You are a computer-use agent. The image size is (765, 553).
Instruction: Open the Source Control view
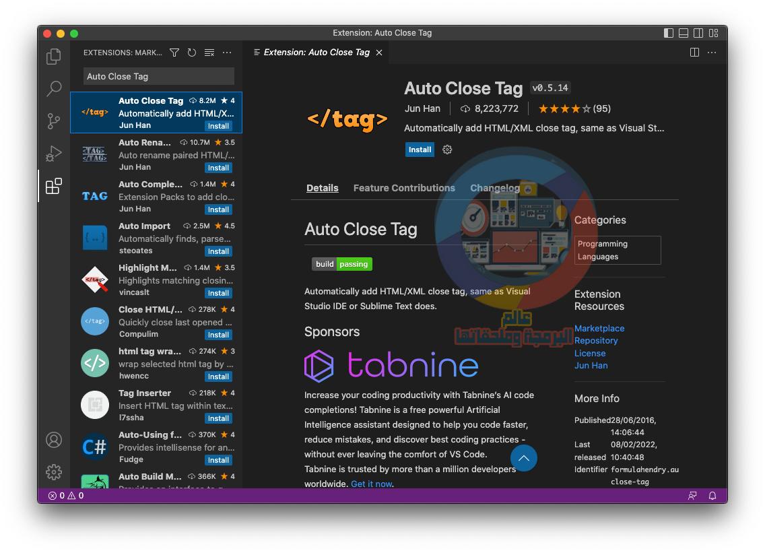click(x=54, y=121)
